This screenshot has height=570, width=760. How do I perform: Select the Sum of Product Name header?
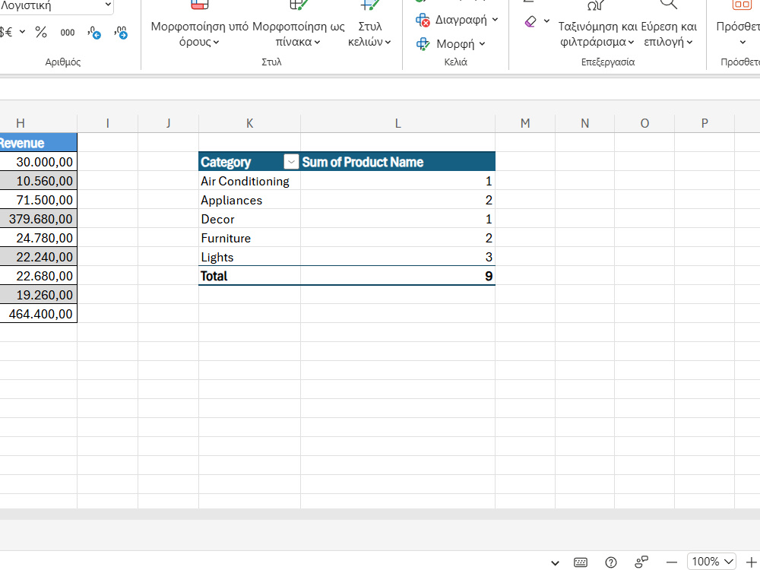pos(397,161)
